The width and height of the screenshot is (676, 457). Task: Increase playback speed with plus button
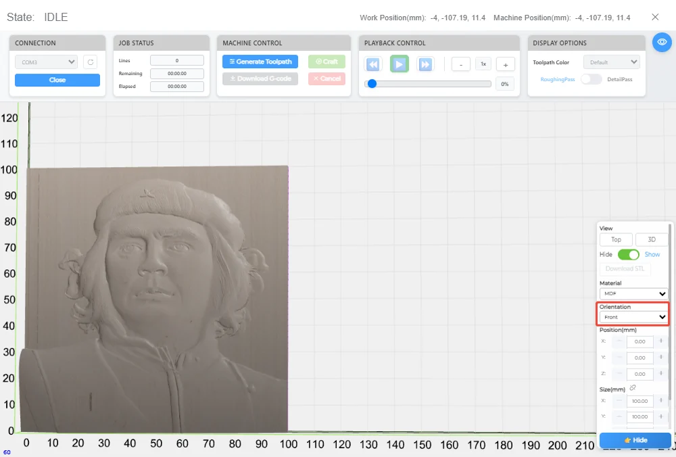pyautogui.click(x=506, y=65)
